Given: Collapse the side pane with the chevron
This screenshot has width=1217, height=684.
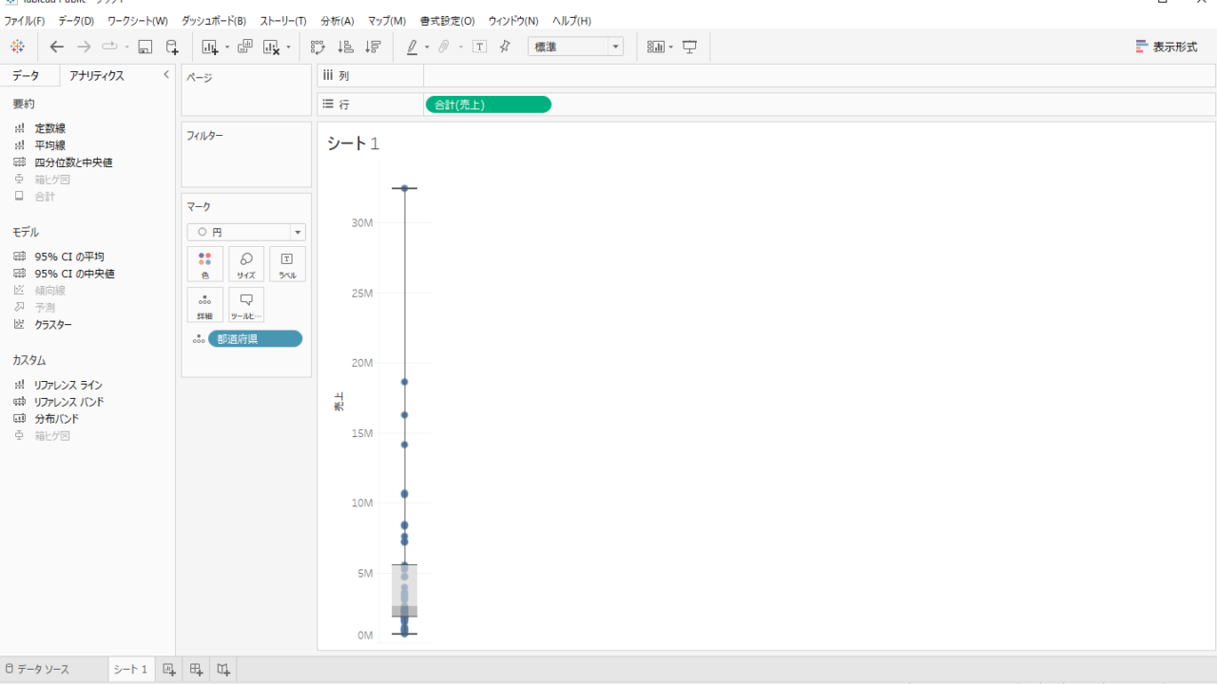Looking at the screenshot, I should tap(166, 75).
